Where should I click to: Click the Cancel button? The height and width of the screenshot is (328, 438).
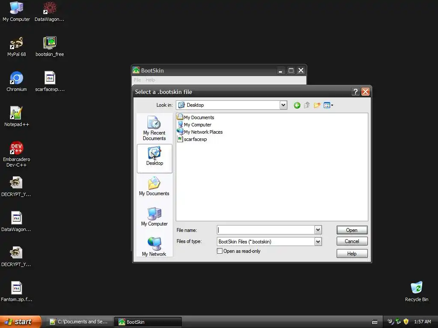point(352,241)
